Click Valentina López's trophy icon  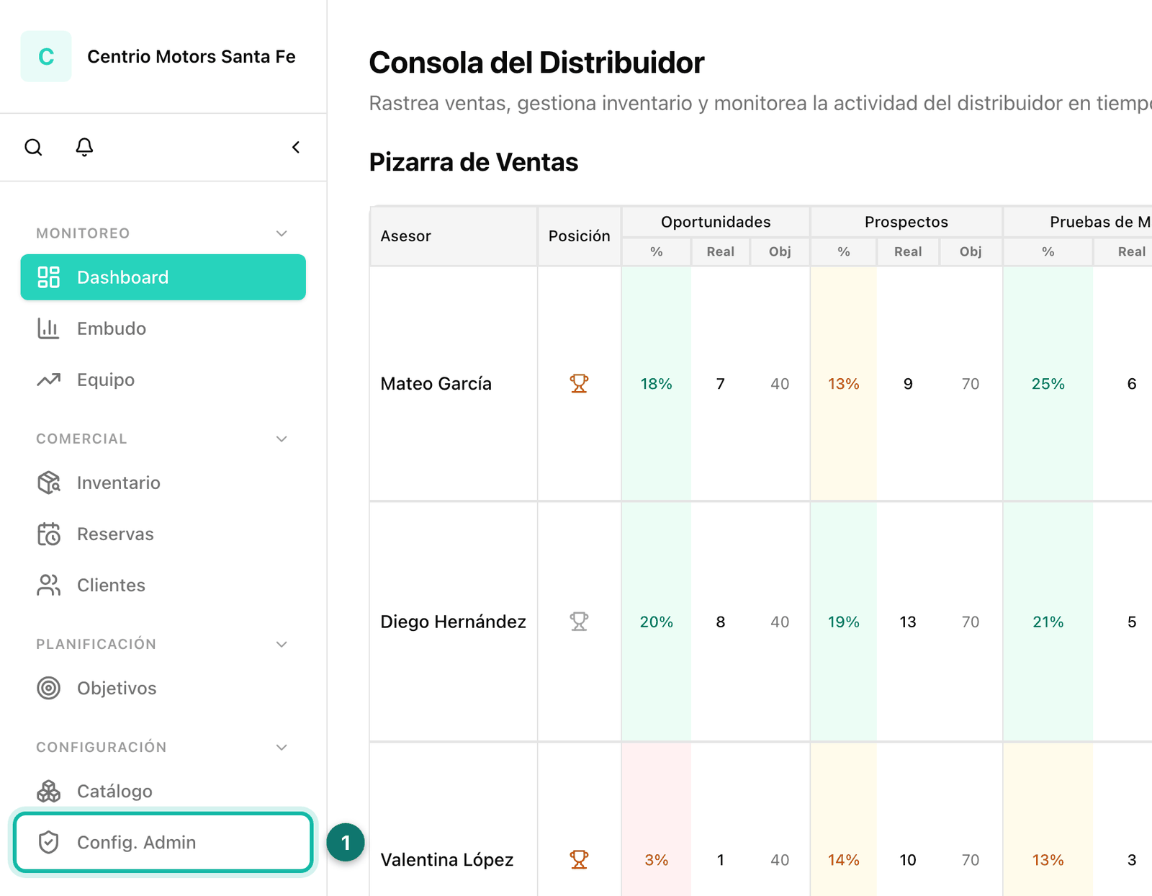[x=579, y=859]
